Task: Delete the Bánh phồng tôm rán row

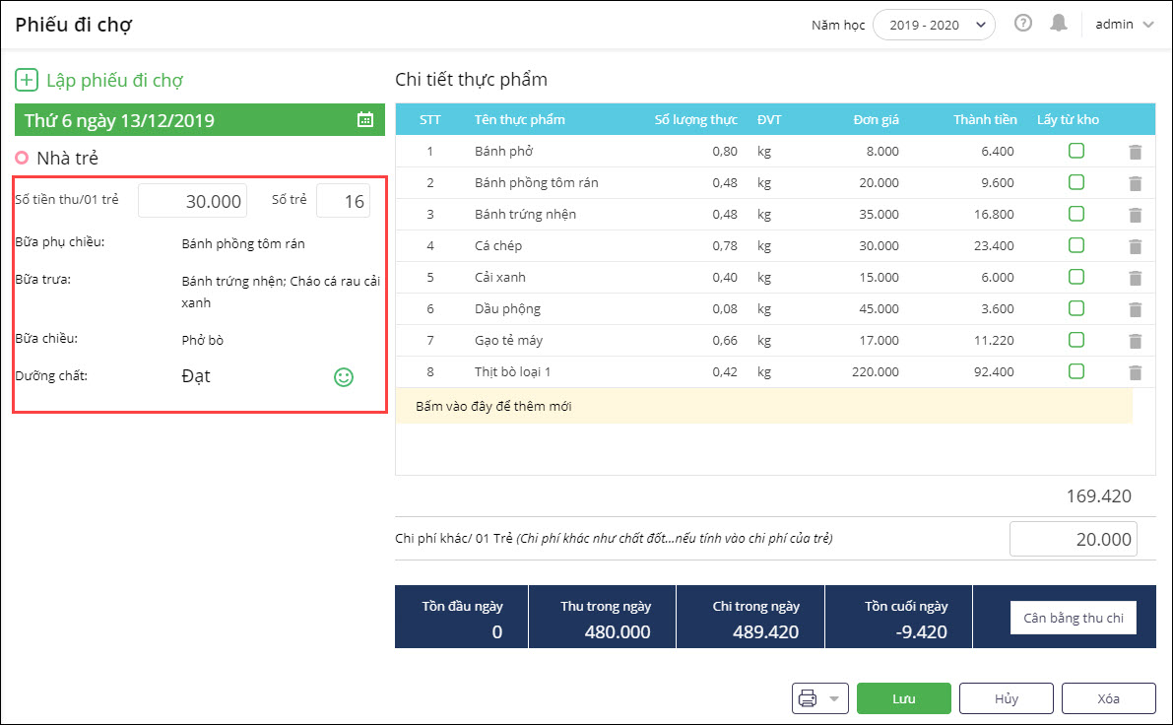Action: click(1135, 183)
